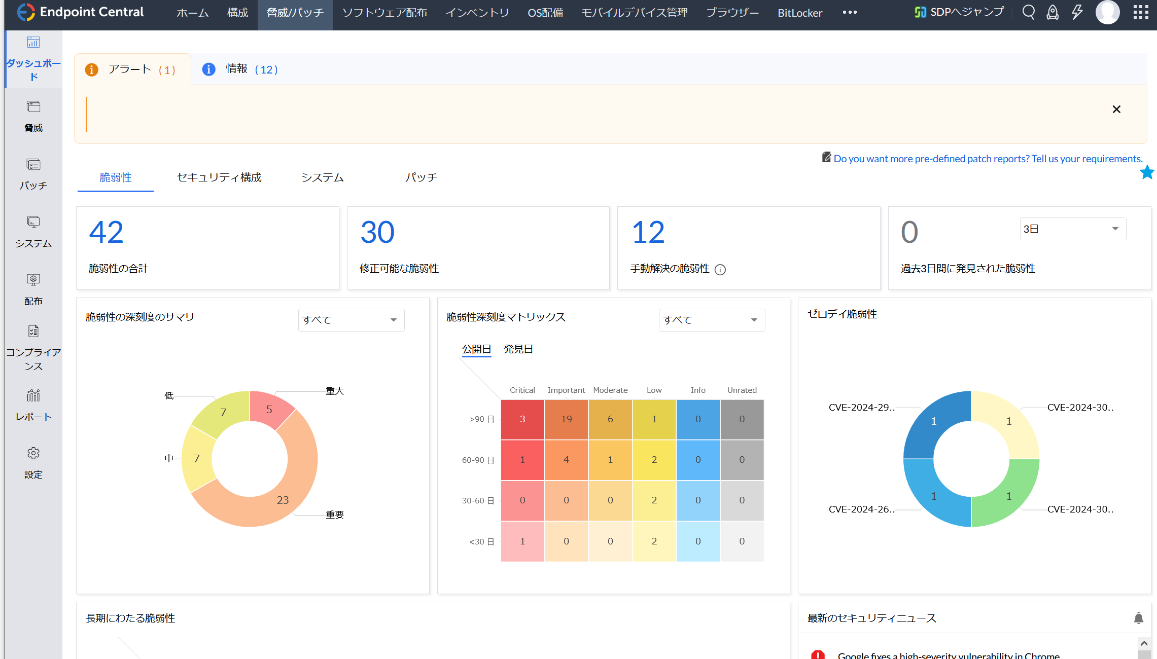This screenshot has width=1157, height=659.
Task: Click SDPへジャンプ button
Action: click(959, 12)
